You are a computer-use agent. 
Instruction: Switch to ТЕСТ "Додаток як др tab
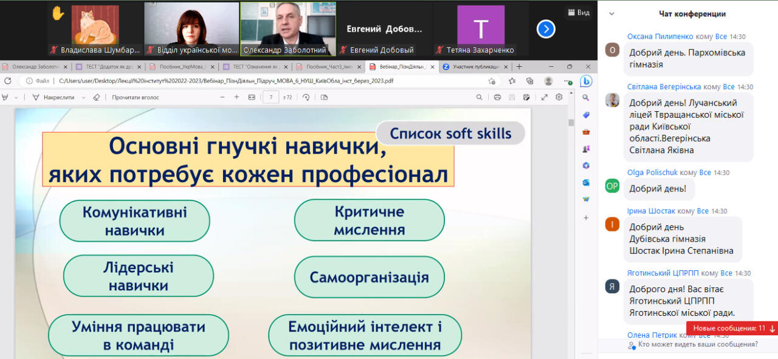[x=109, y=67]
